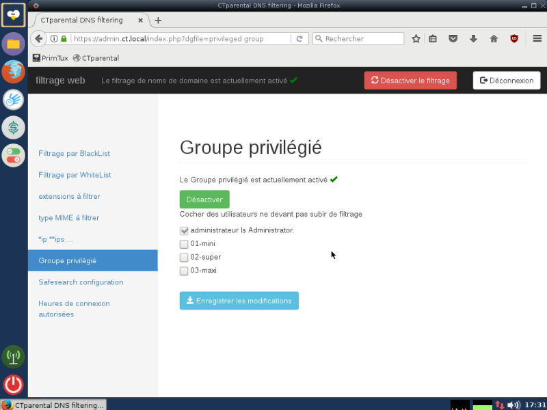547x410 pixels.
Task: Open a new tab with the plus button
Action: click(x=158, y=20)
